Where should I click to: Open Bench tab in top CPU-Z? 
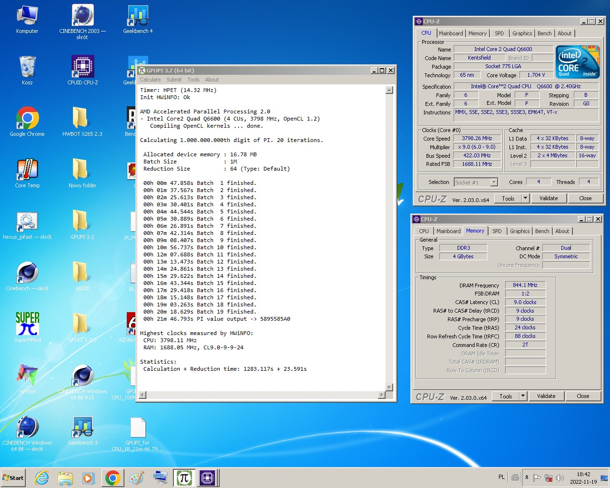pos(545,33)
